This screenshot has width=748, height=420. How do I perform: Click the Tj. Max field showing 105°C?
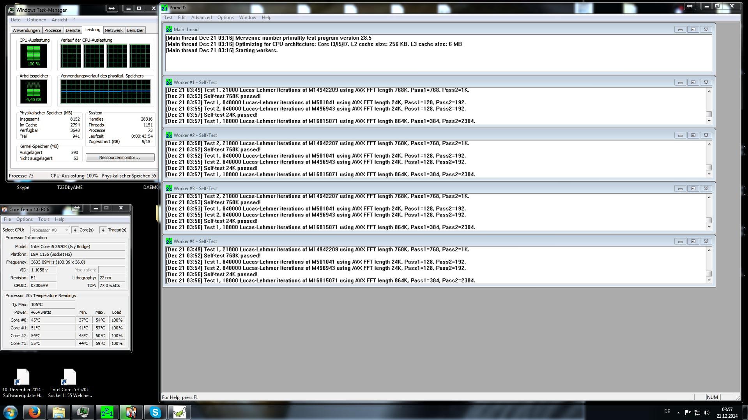pos(52,305)
